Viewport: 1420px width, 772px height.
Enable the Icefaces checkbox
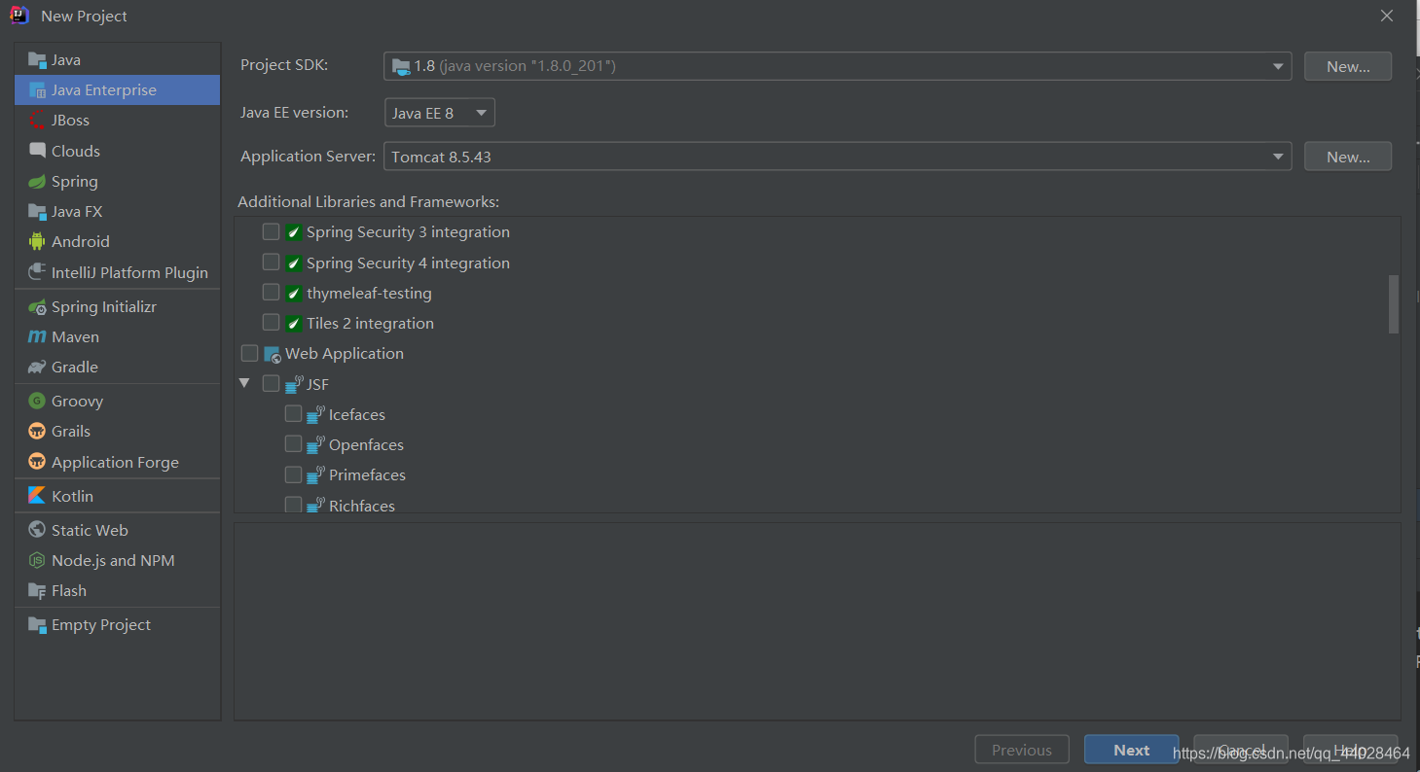pos(293,414)
